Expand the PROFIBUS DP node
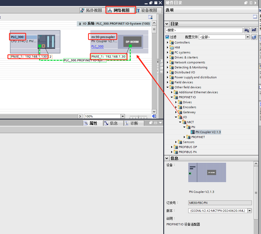 click(172, 147)
